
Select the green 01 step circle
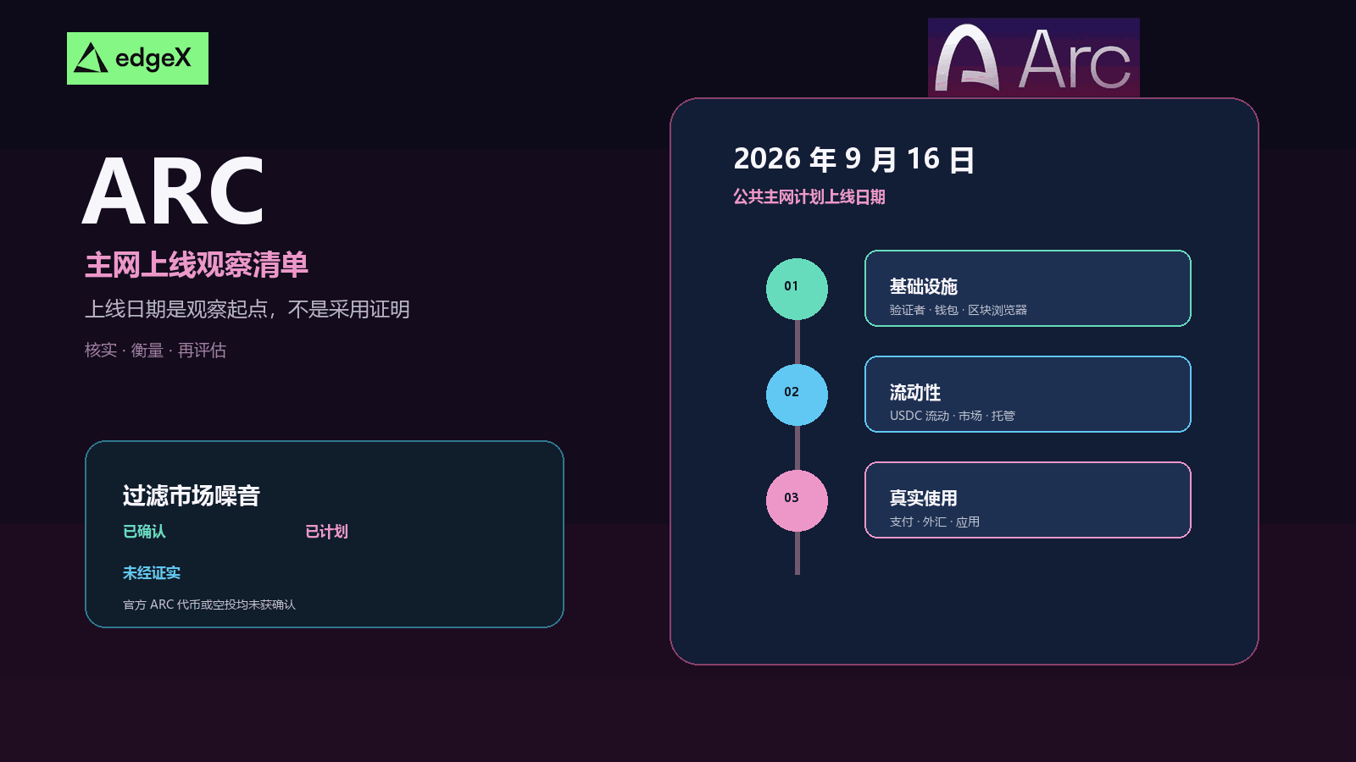pos(797,289)
